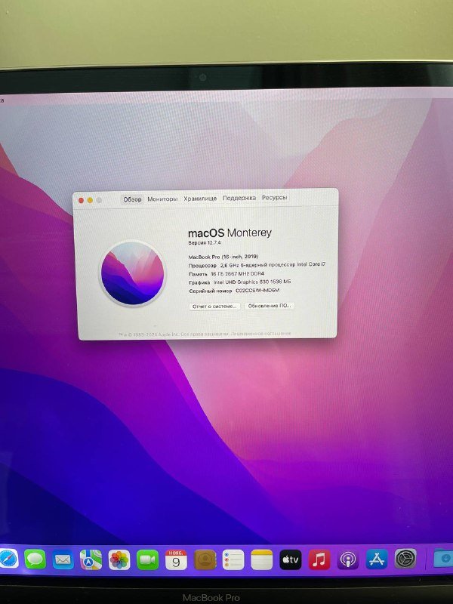
Task: Open the Music app
Action: coord(319,559)
